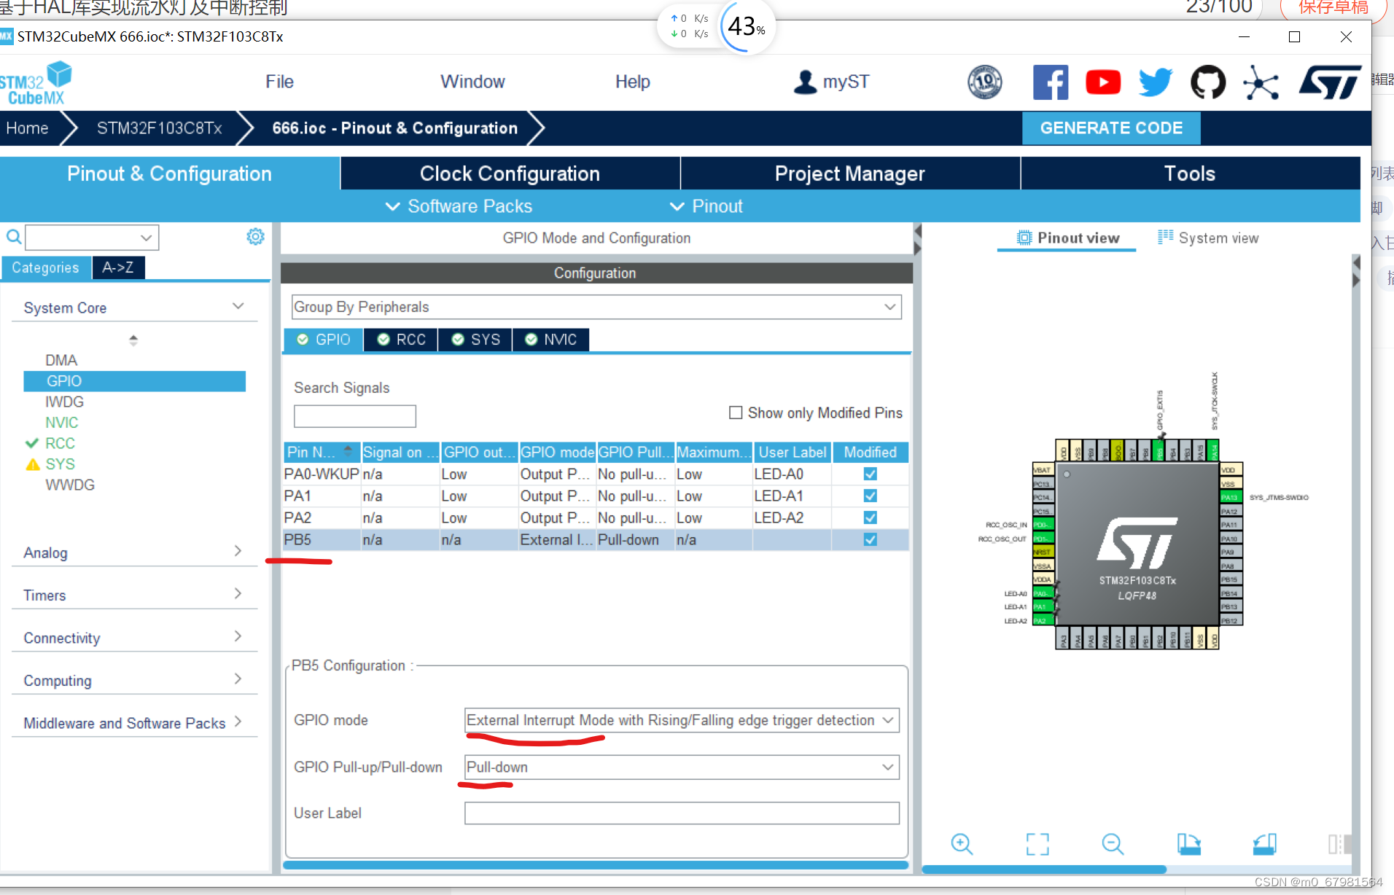Click the STM32F103C8Tx breadcrumb

[x=159, y=128]
